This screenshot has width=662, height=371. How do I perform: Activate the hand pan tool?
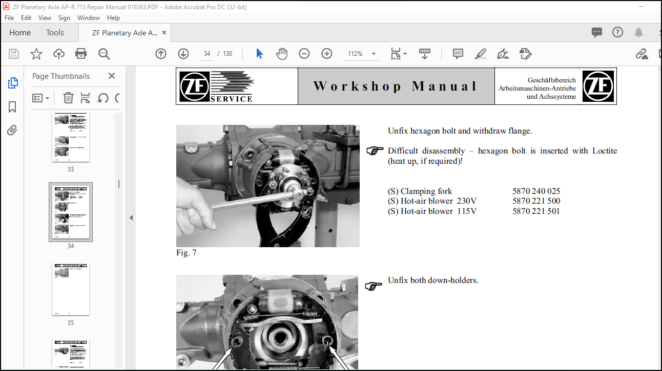tap(282, 54)
